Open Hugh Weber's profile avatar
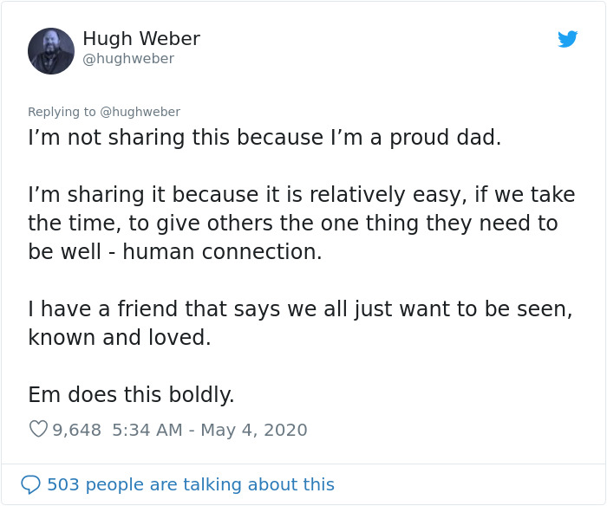The height and width of the screenshot is (506, 607). pyautogui.click(x=51, y=51)
